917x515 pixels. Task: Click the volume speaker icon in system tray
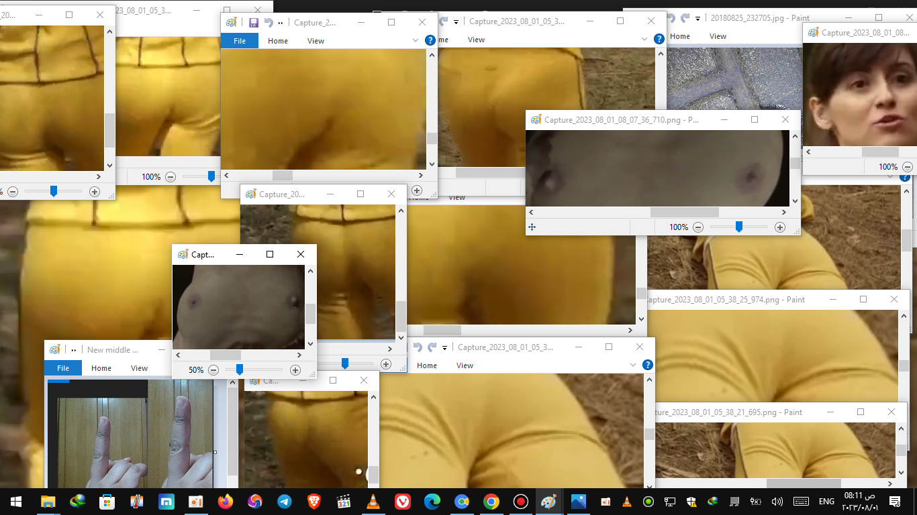click(777, 502)
